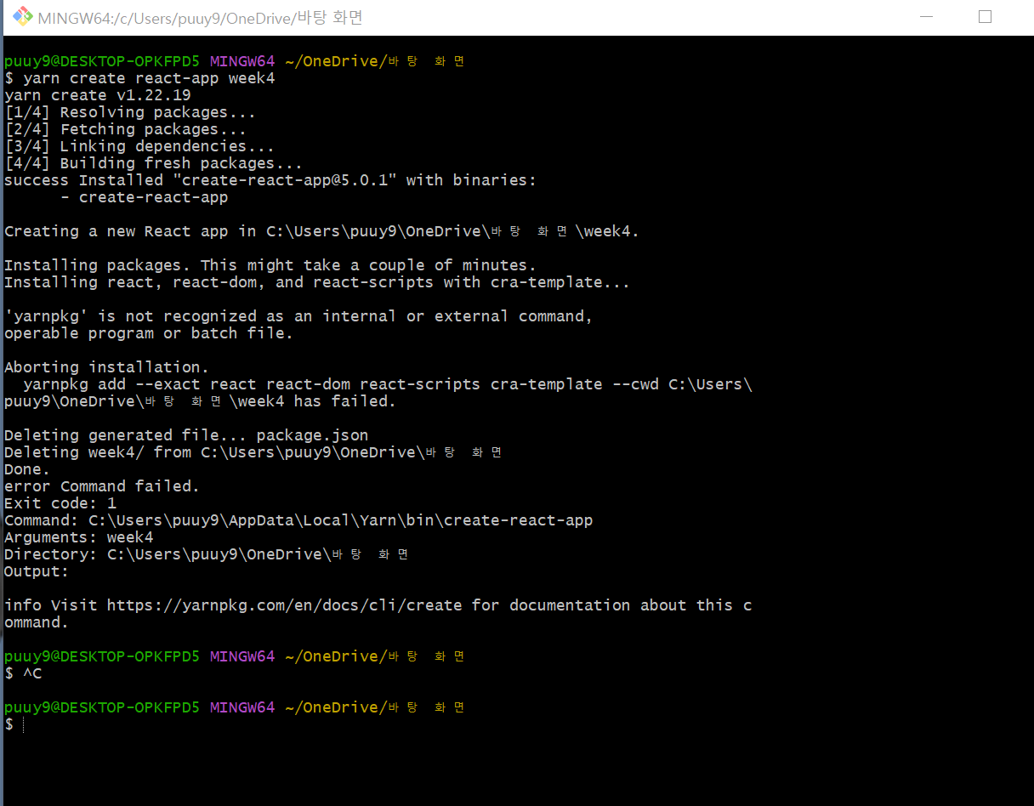Click the "error Command failed." line
The width and height of the screenshot is (1034, 806).
tap(102, 486)
